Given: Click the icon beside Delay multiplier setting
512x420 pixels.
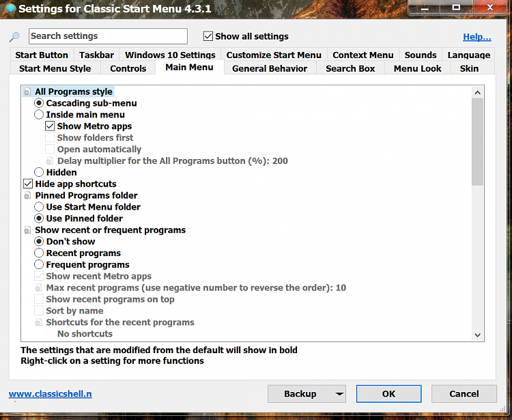Looking at the screenshot, I should coord(50,161).
